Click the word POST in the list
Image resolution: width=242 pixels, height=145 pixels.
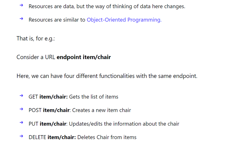pos(35,110)
